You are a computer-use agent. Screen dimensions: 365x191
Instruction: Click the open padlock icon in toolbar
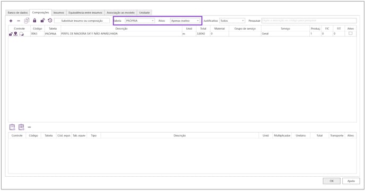click(x=42, y=21)
